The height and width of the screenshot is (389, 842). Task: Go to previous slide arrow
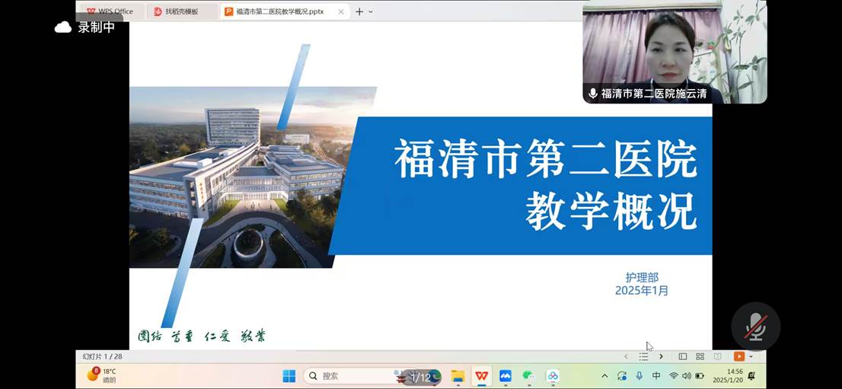pos(626,356)
